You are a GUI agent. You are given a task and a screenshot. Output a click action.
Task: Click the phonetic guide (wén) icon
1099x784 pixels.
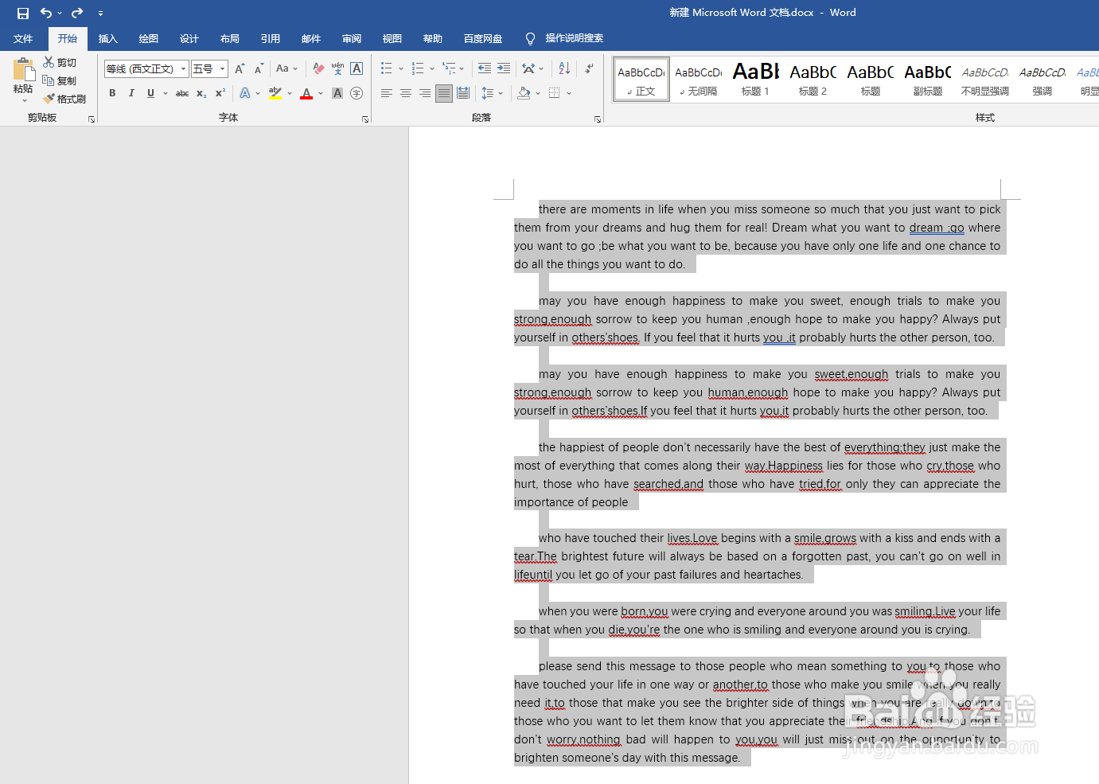pos(337,68)
